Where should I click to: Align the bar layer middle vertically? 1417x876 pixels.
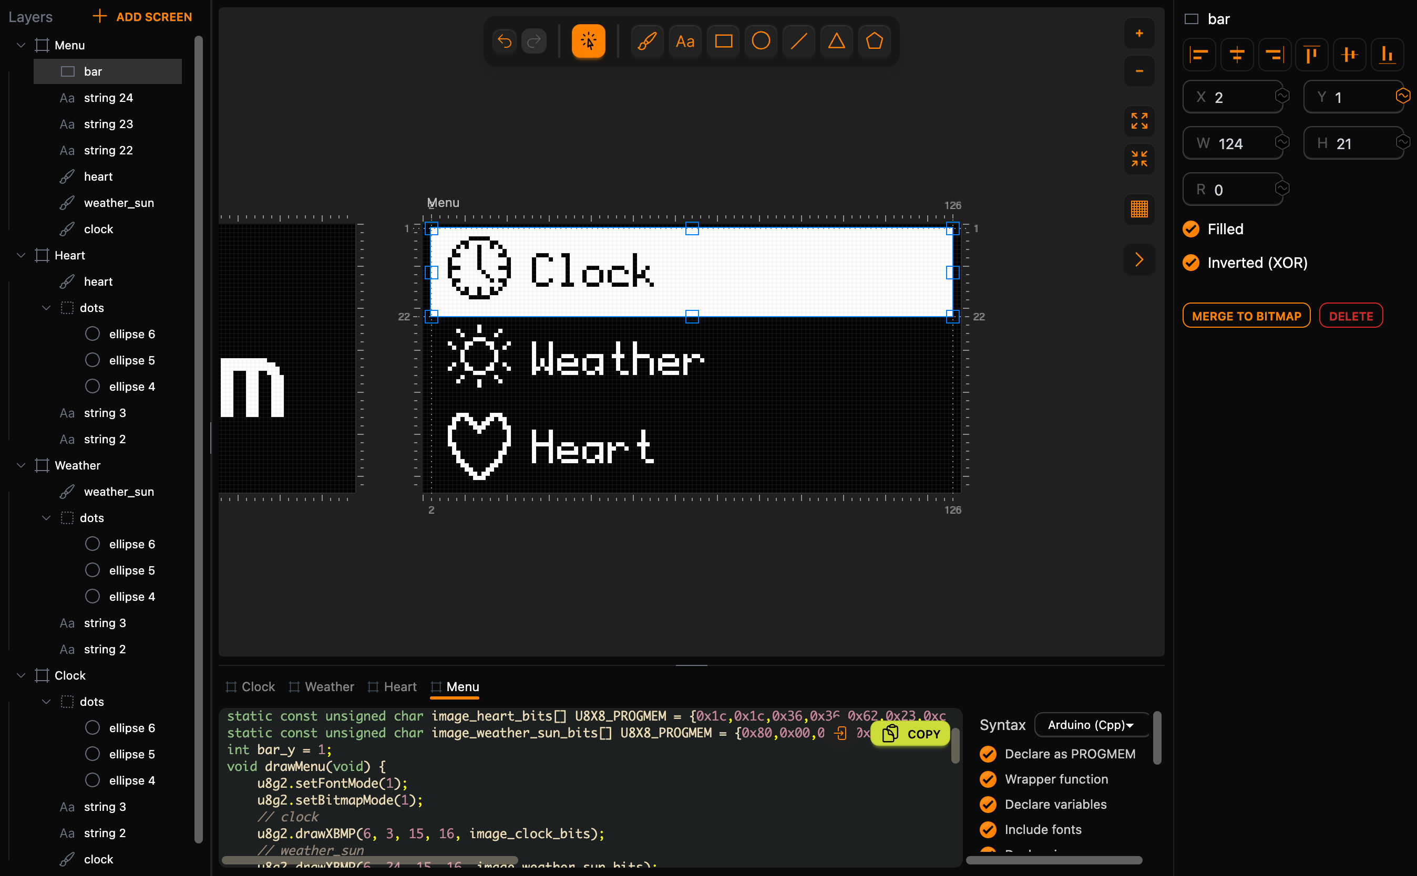pos(1350,55)
